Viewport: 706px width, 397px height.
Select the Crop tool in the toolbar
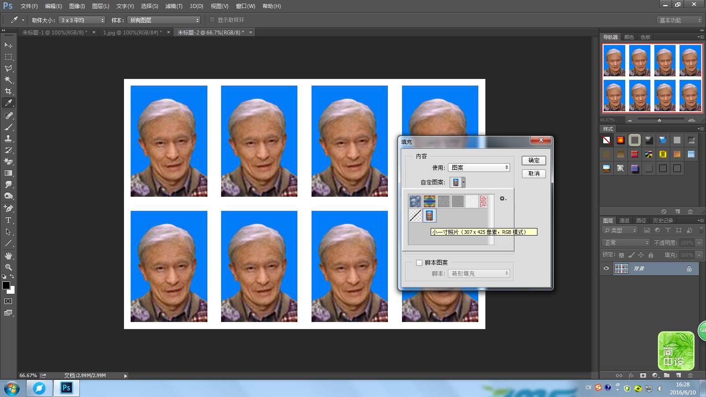[x=8, y=91]
